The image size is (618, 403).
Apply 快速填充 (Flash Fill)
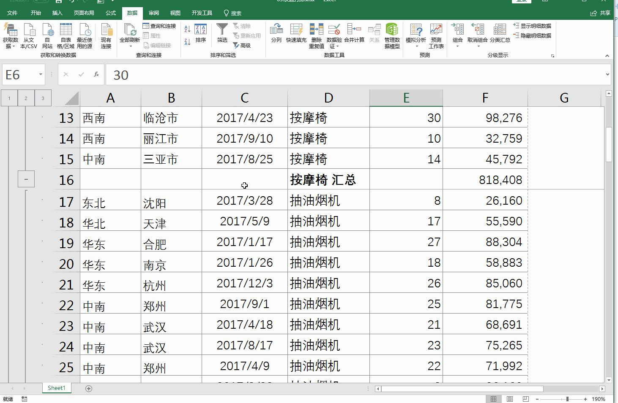tap(297, 35)
